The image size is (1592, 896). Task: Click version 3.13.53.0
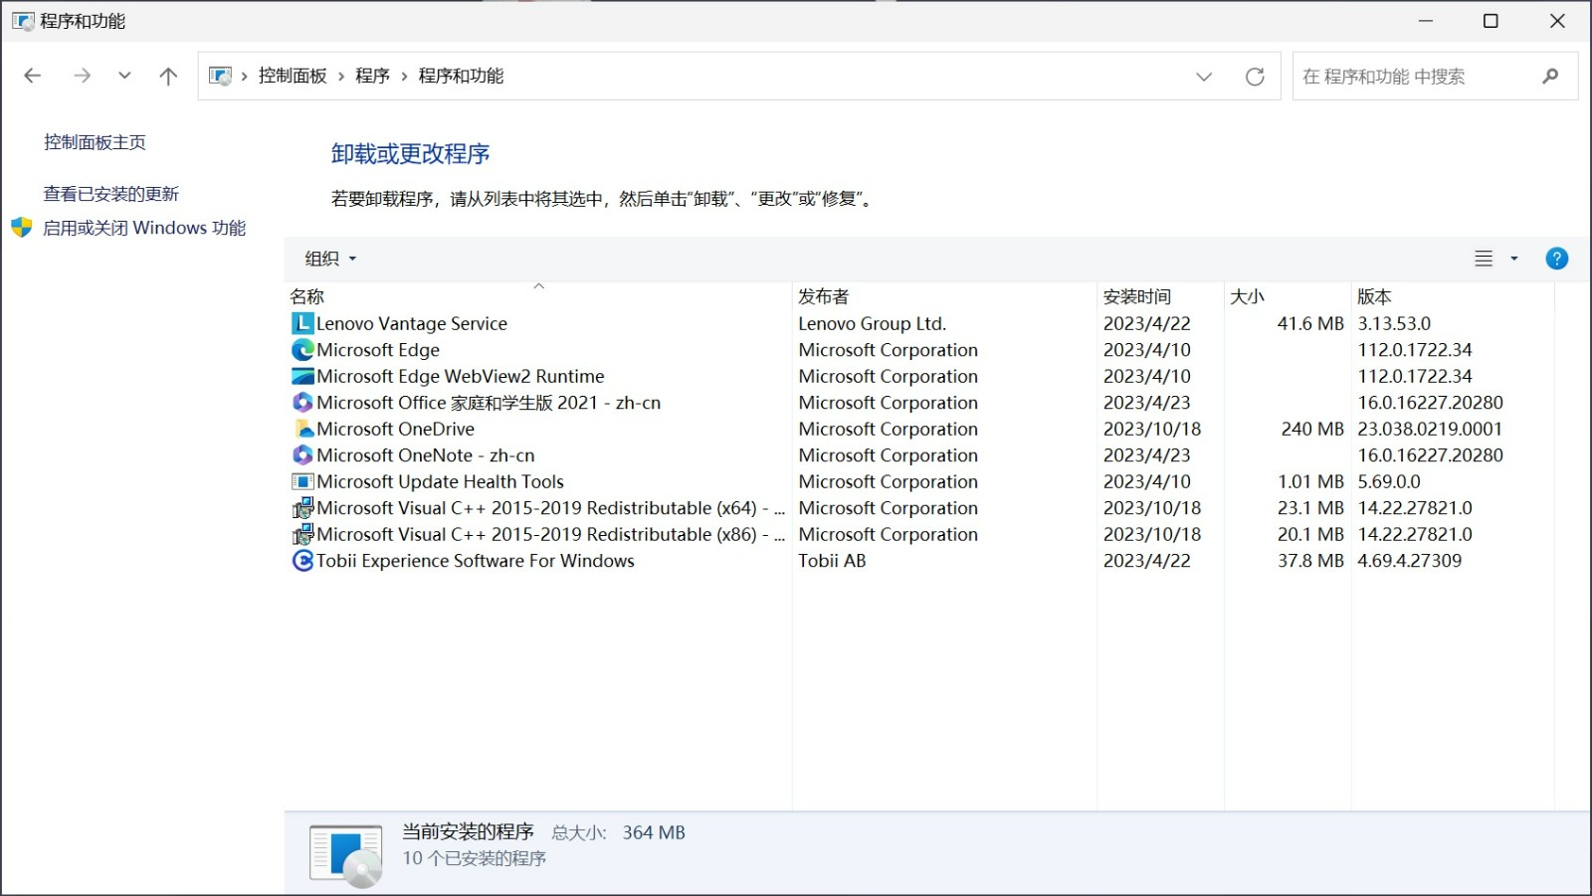1394,323
